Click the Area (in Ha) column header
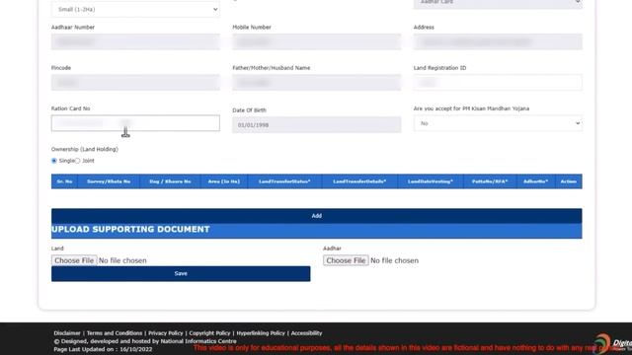This screenshot has width=632, height=355. tap(224, 181)
